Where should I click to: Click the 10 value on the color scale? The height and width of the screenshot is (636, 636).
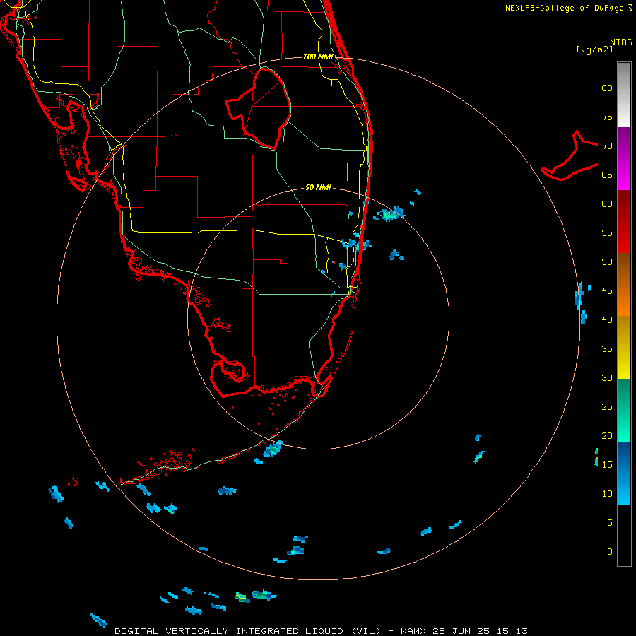click(607, 494)
